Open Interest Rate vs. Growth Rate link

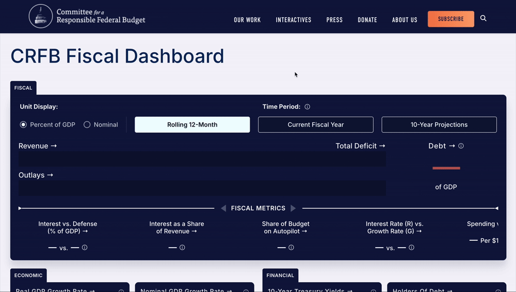[x=394, y=227]
